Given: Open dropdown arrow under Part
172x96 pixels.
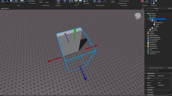Looking at the screenshot, I should point(65,4).
